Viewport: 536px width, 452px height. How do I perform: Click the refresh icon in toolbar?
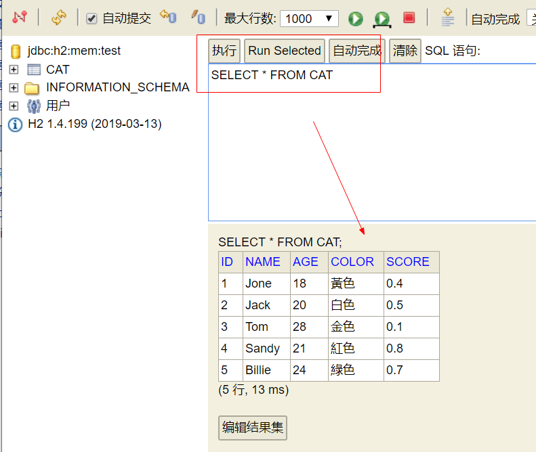tap(59, 17)
